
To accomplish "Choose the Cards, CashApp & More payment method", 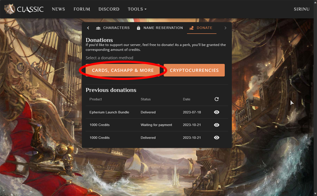I will [123, 70].
